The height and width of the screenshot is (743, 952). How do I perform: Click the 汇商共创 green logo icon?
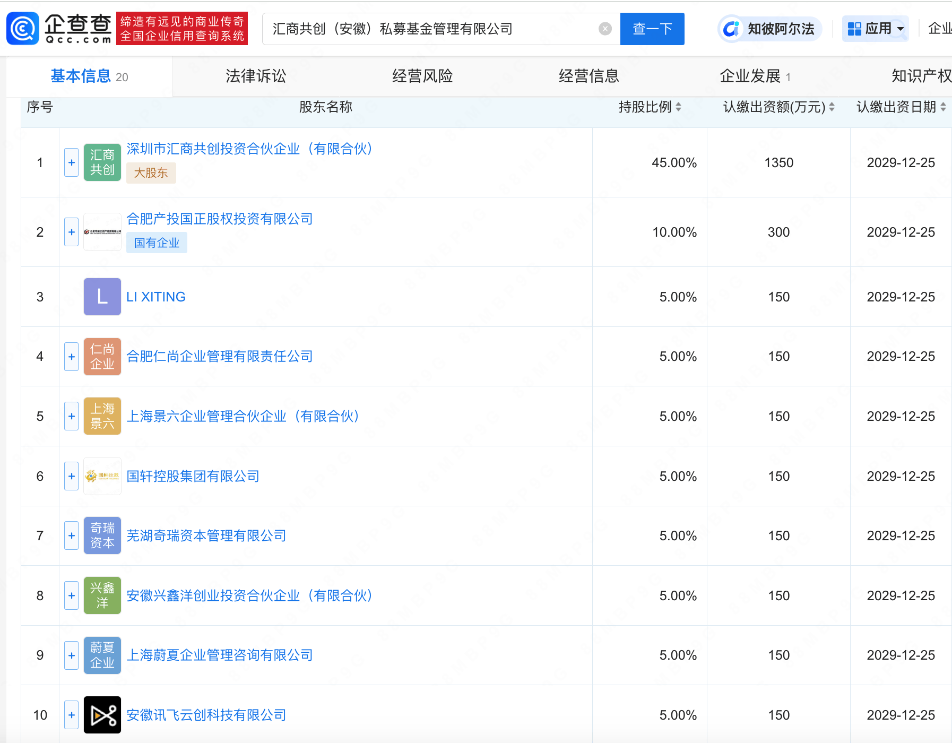(102, 162)
